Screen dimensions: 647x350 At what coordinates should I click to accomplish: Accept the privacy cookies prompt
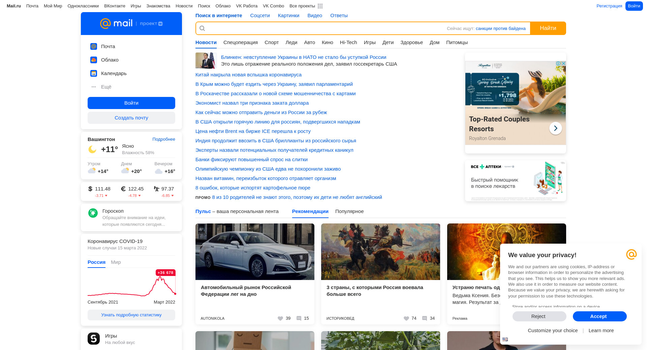(x=599, y=316)
